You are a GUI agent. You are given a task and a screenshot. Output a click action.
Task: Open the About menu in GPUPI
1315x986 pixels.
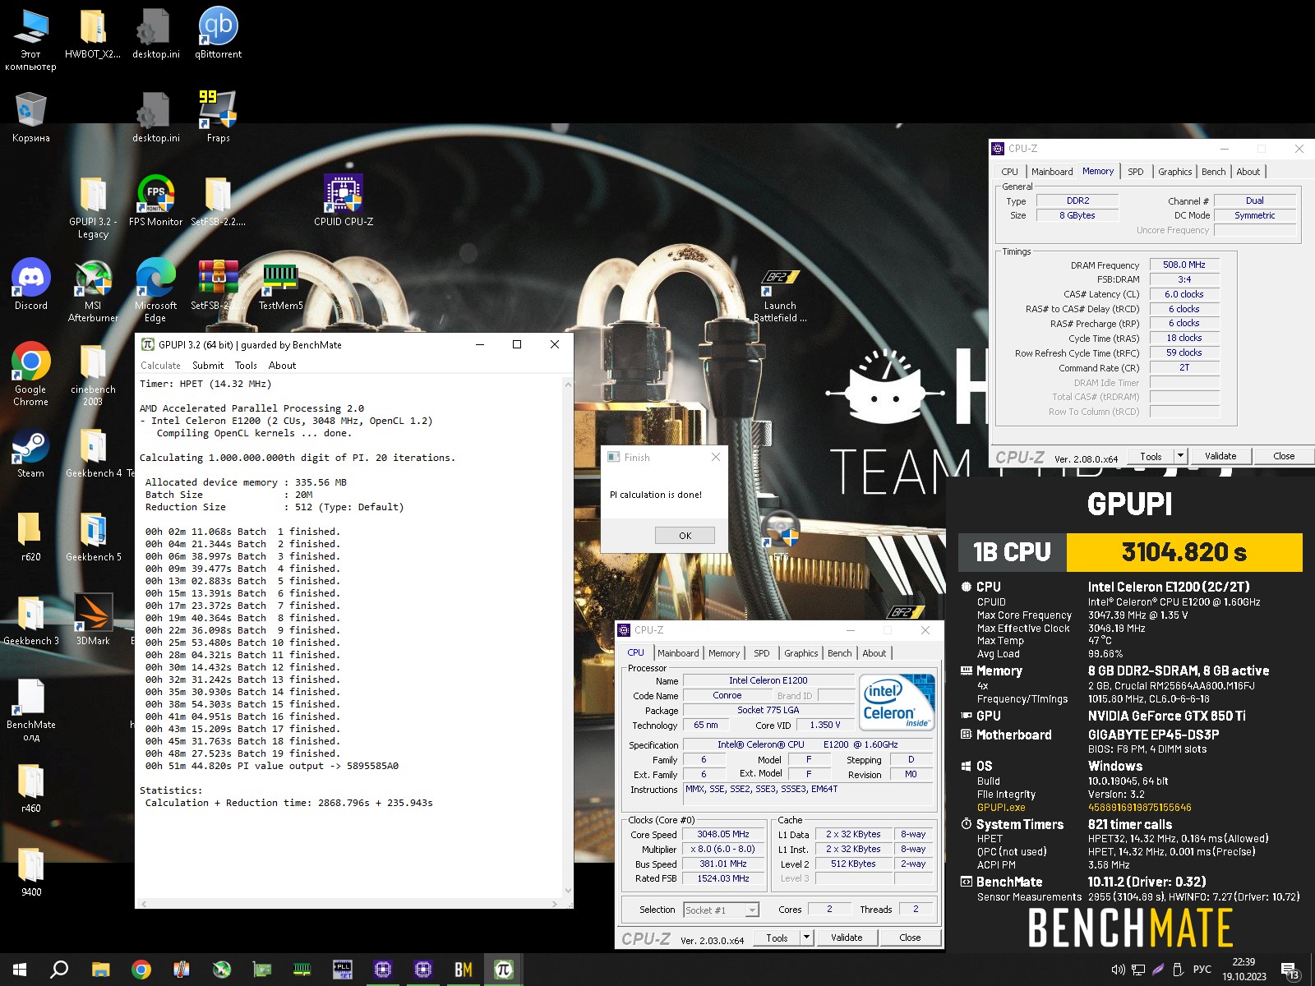(282, 366)
